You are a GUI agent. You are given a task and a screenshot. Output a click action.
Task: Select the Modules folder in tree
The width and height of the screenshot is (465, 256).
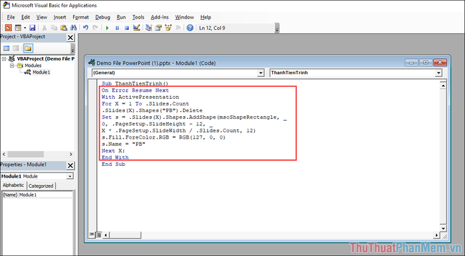33,66
